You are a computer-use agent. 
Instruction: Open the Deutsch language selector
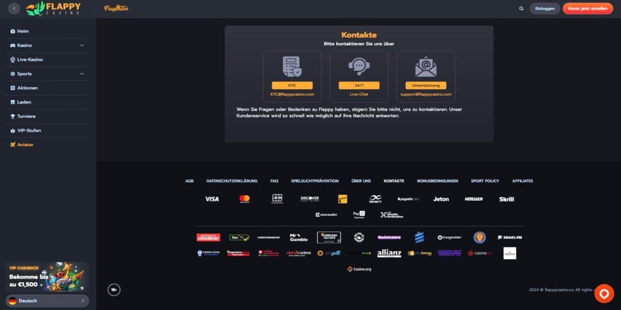pyautogui.click(x=47, y=301)
